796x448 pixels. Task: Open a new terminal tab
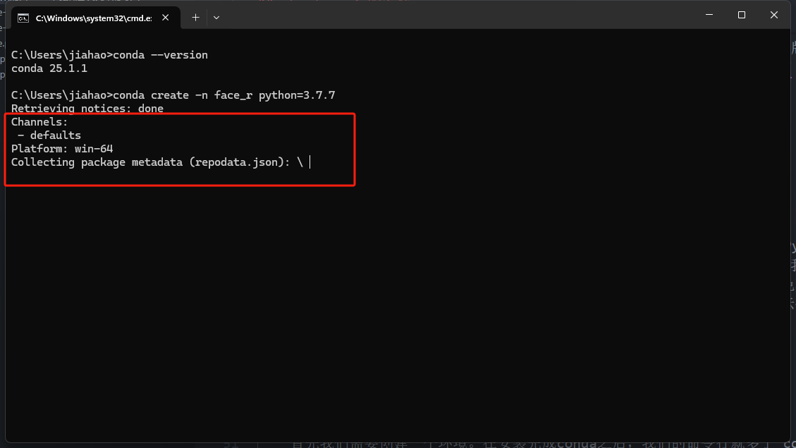coord(196,17)
